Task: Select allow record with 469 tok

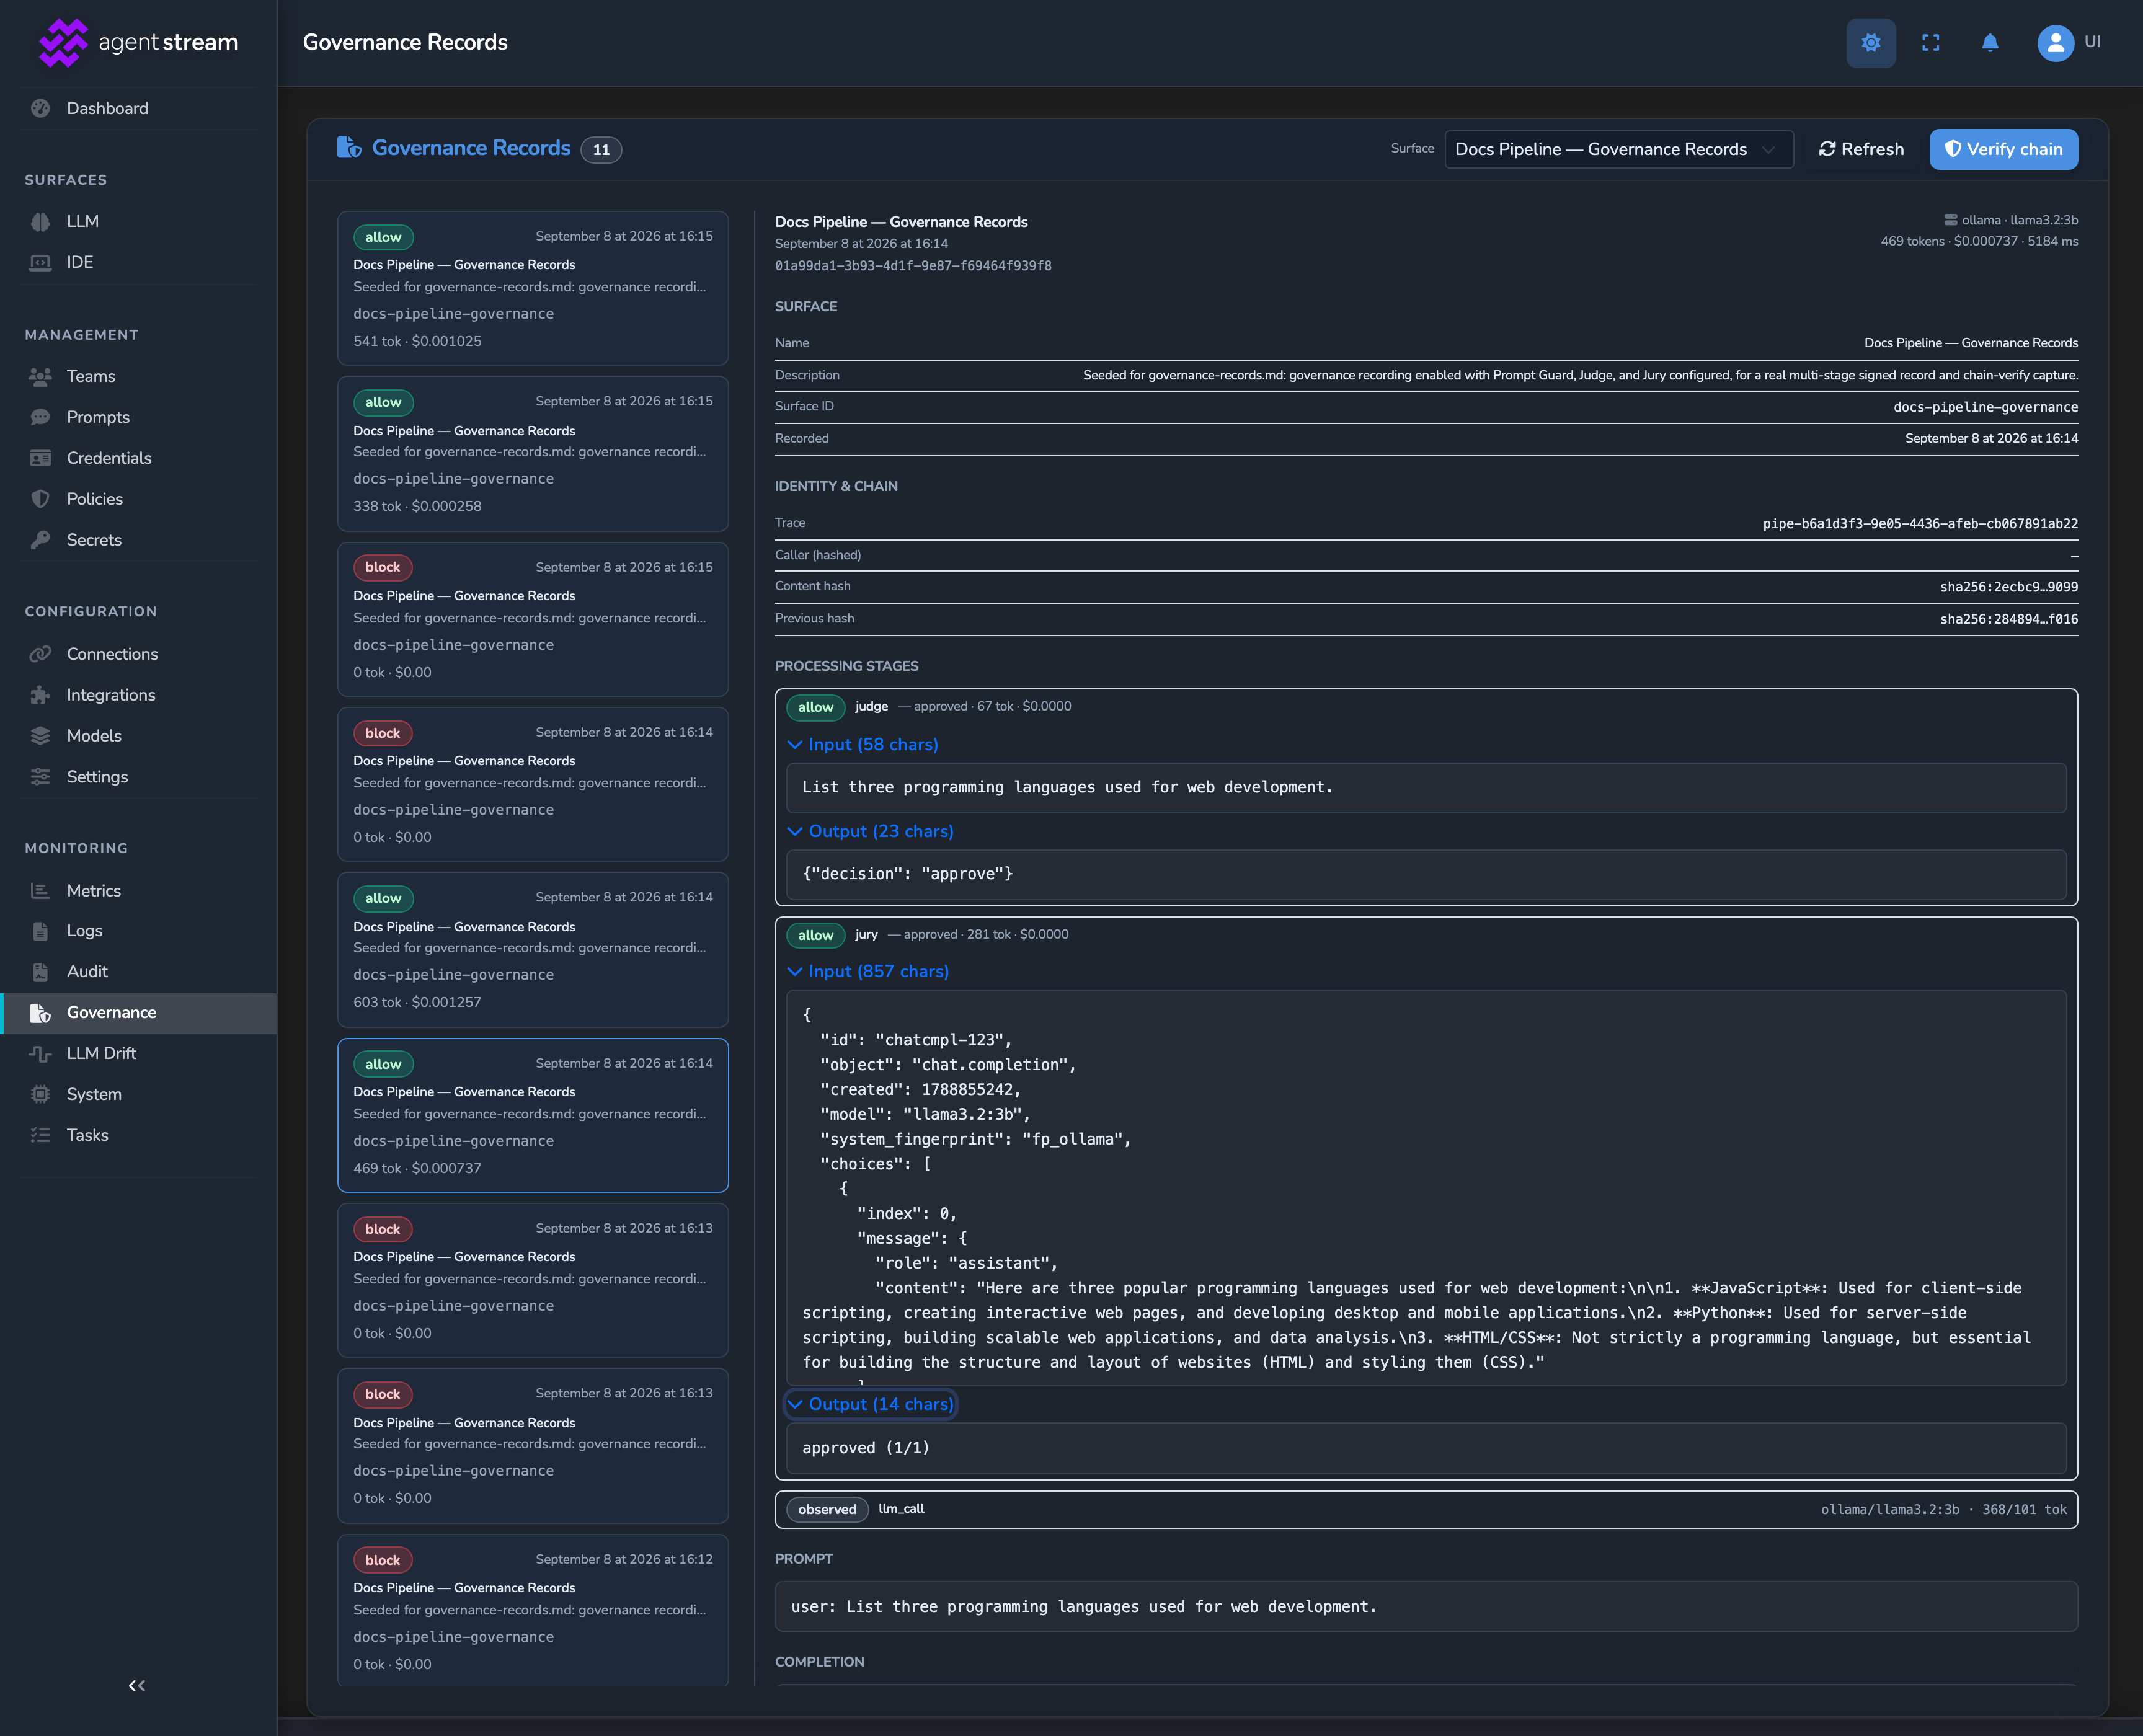Action: tap(533, 1115)
